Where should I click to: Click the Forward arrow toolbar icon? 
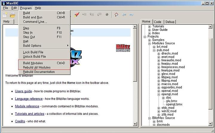(x=131, y=15)
